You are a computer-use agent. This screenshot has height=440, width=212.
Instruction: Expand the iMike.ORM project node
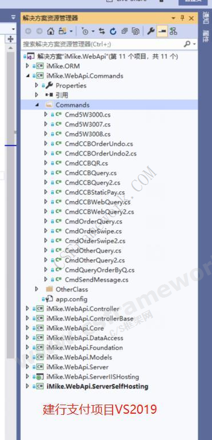click(x=27, y=66)
